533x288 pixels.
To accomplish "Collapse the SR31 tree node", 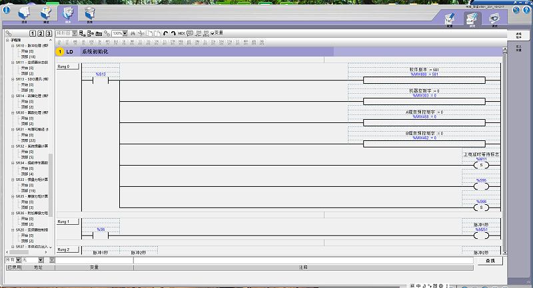I will tap(13, 129).
